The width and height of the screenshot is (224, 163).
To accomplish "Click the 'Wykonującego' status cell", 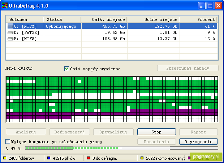I will point(63,26).
